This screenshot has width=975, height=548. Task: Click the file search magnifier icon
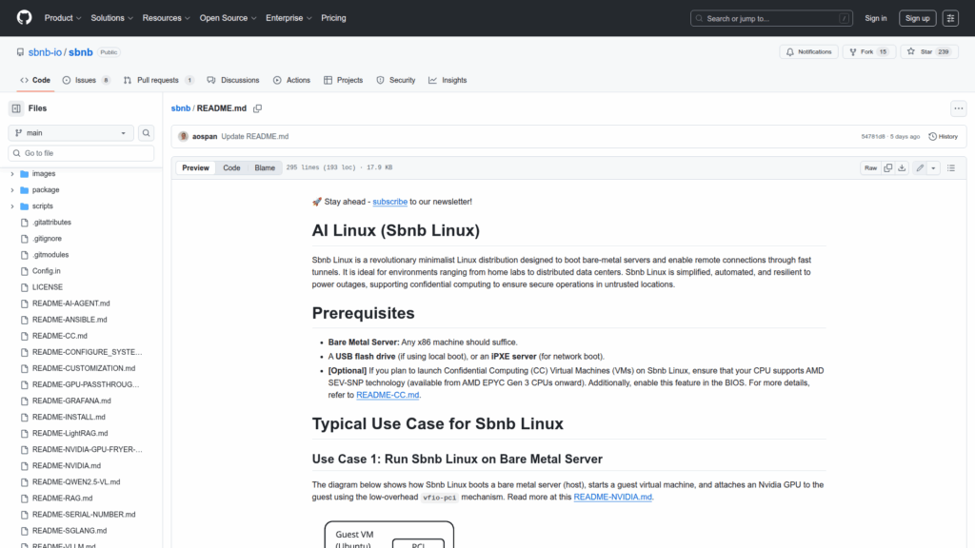click(x=146, y=133)
